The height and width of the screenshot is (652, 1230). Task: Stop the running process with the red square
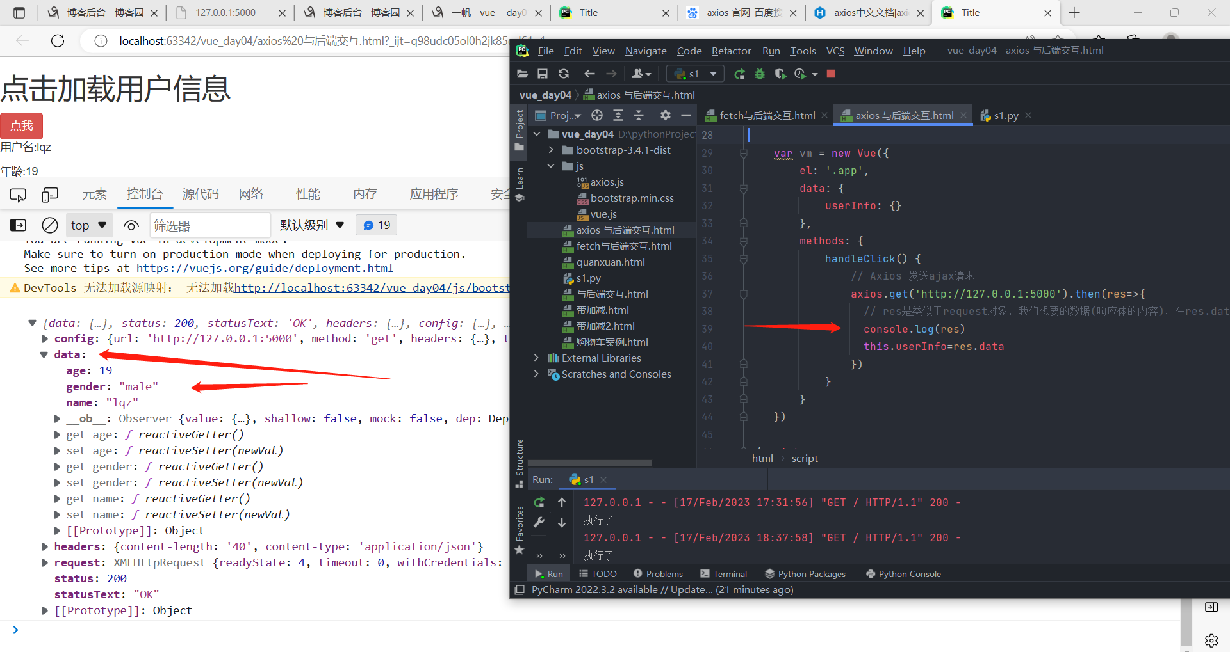831,74
